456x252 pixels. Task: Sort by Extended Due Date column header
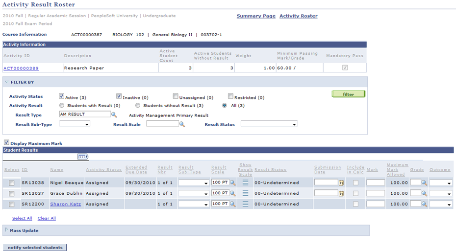click(136, 169)
